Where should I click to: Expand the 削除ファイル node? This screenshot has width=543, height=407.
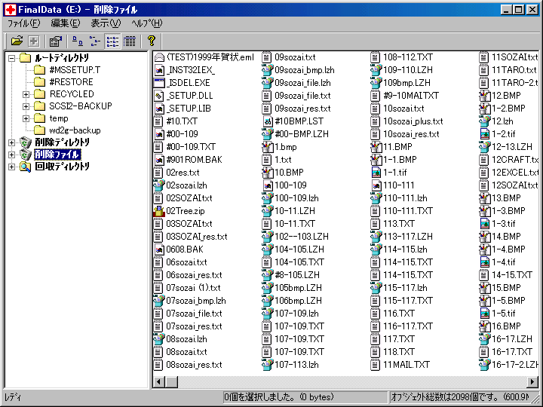pos(12,155)
